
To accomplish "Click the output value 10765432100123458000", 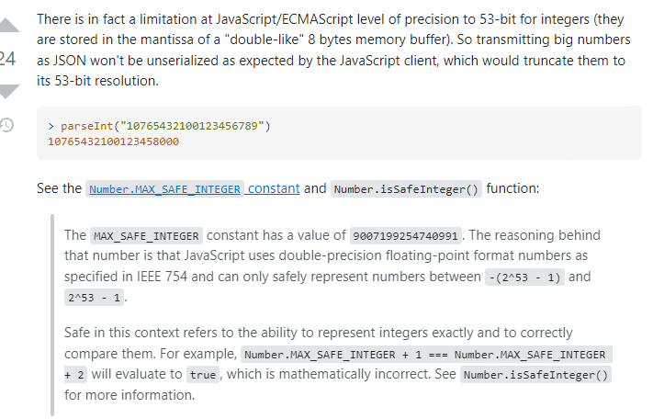I will pos(113,142).
